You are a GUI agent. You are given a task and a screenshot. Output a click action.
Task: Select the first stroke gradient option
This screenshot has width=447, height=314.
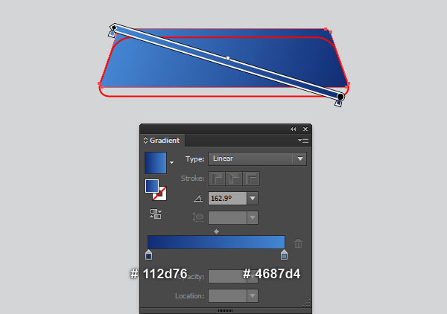pyautogui.click(x=217, y=179)
